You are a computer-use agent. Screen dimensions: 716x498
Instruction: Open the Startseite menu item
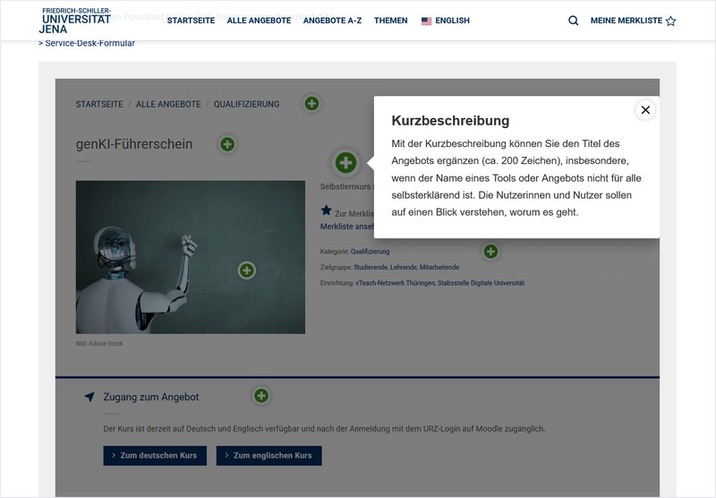(191, 21)
